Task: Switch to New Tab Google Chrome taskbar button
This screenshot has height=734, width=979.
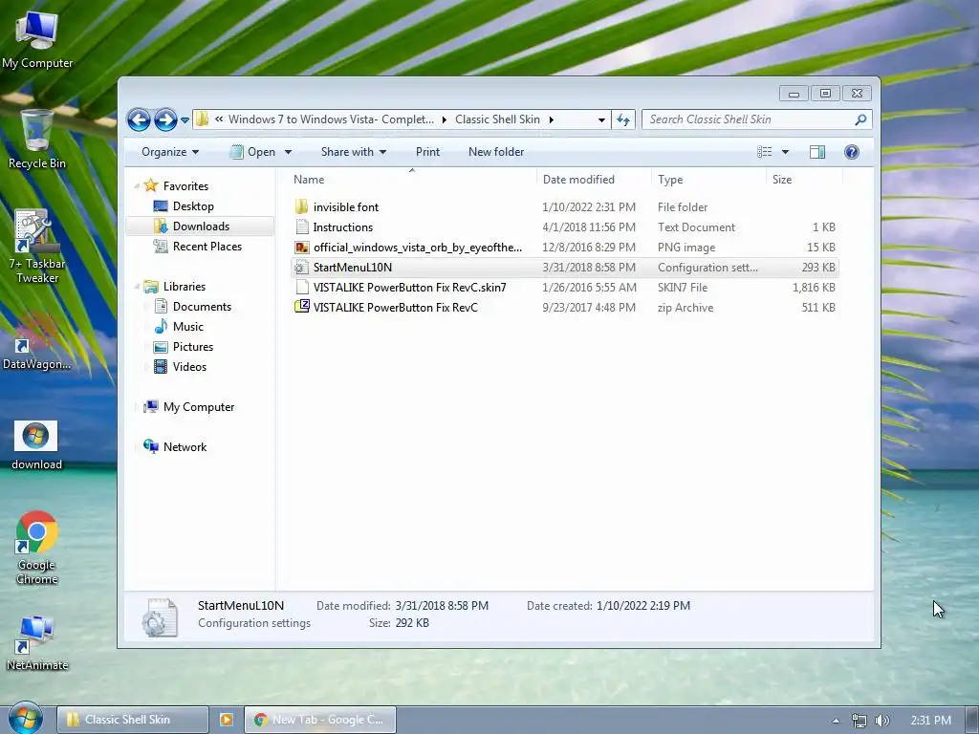Action: pos(320,720)
